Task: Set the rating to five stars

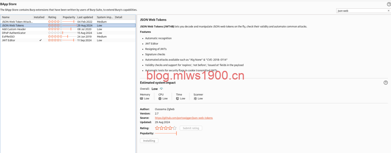Action: [x=174, y=128]
